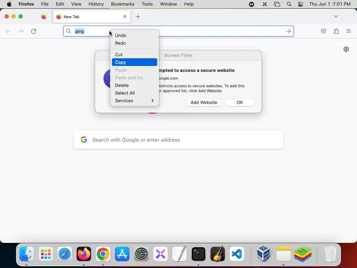Viewport: 357px width, 268px height.
Task: Open System Preferences from the dock
Action: point(141,254)
